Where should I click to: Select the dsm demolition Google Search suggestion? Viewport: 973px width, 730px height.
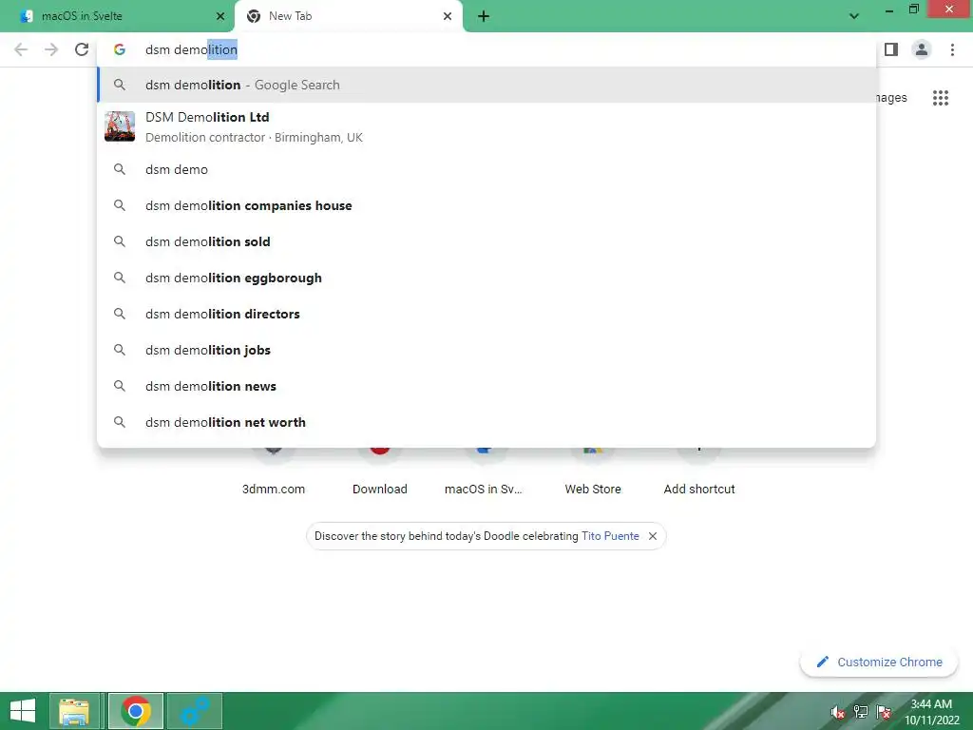tap(486, 85)
